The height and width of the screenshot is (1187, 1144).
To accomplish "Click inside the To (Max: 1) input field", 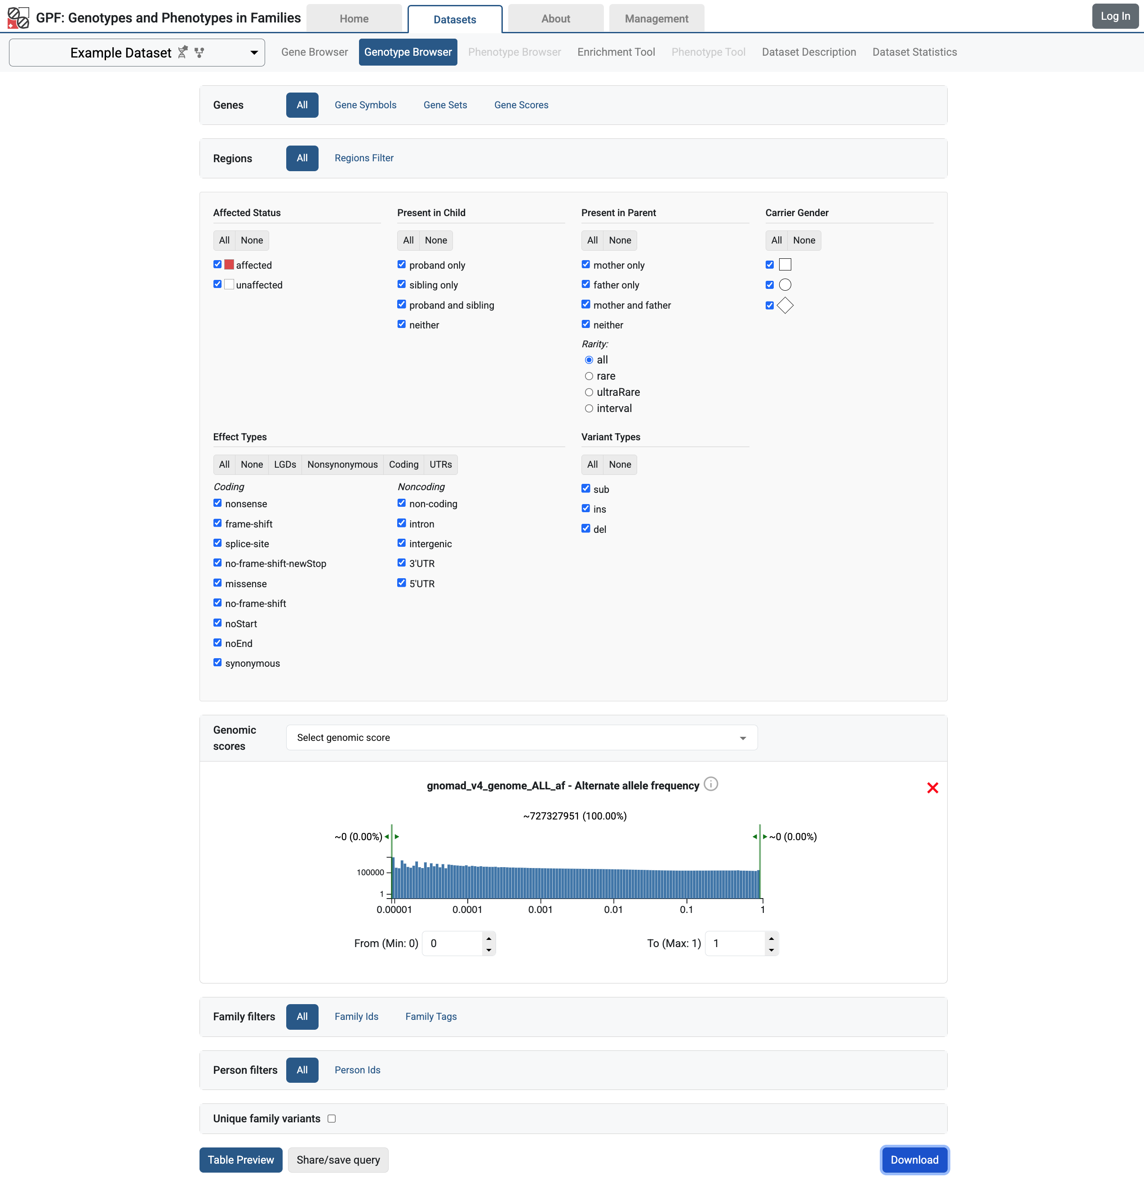I will point(736,943).
